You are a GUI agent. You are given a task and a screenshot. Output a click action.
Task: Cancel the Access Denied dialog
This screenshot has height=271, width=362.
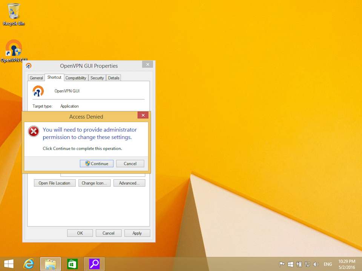pos(130,164)
